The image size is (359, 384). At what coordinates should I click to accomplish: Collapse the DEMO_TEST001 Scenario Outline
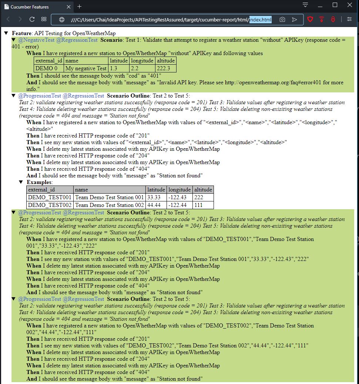click(14, 212)
